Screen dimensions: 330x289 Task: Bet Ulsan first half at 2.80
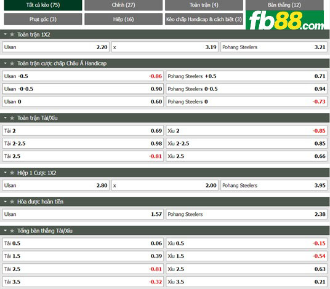[x=56, y=185]
